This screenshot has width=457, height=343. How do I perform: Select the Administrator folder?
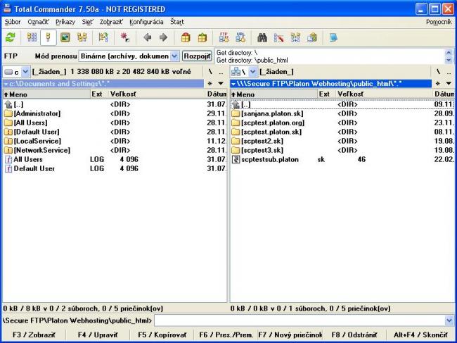click(37, 113)
